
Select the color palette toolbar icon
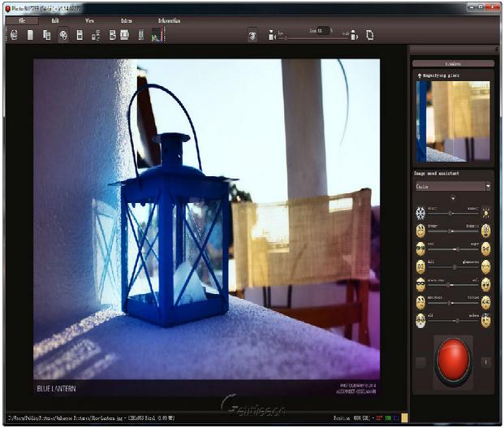(x=63, y=35)
